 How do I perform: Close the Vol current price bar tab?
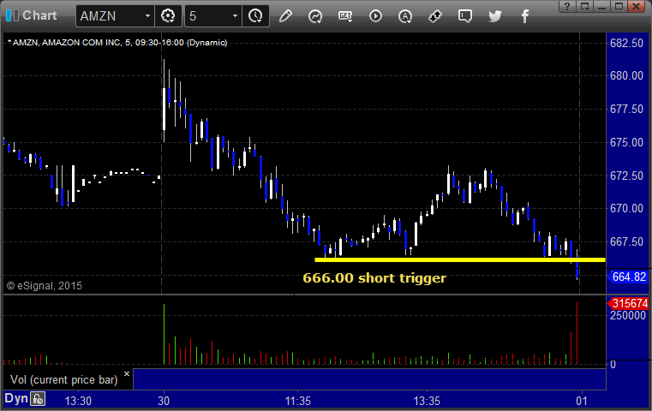(x=127, y=373)
